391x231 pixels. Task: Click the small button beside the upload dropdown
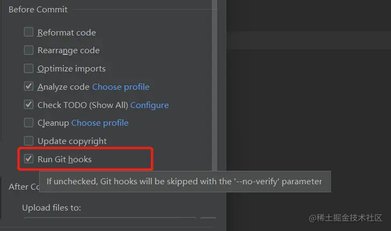[208, 218]
